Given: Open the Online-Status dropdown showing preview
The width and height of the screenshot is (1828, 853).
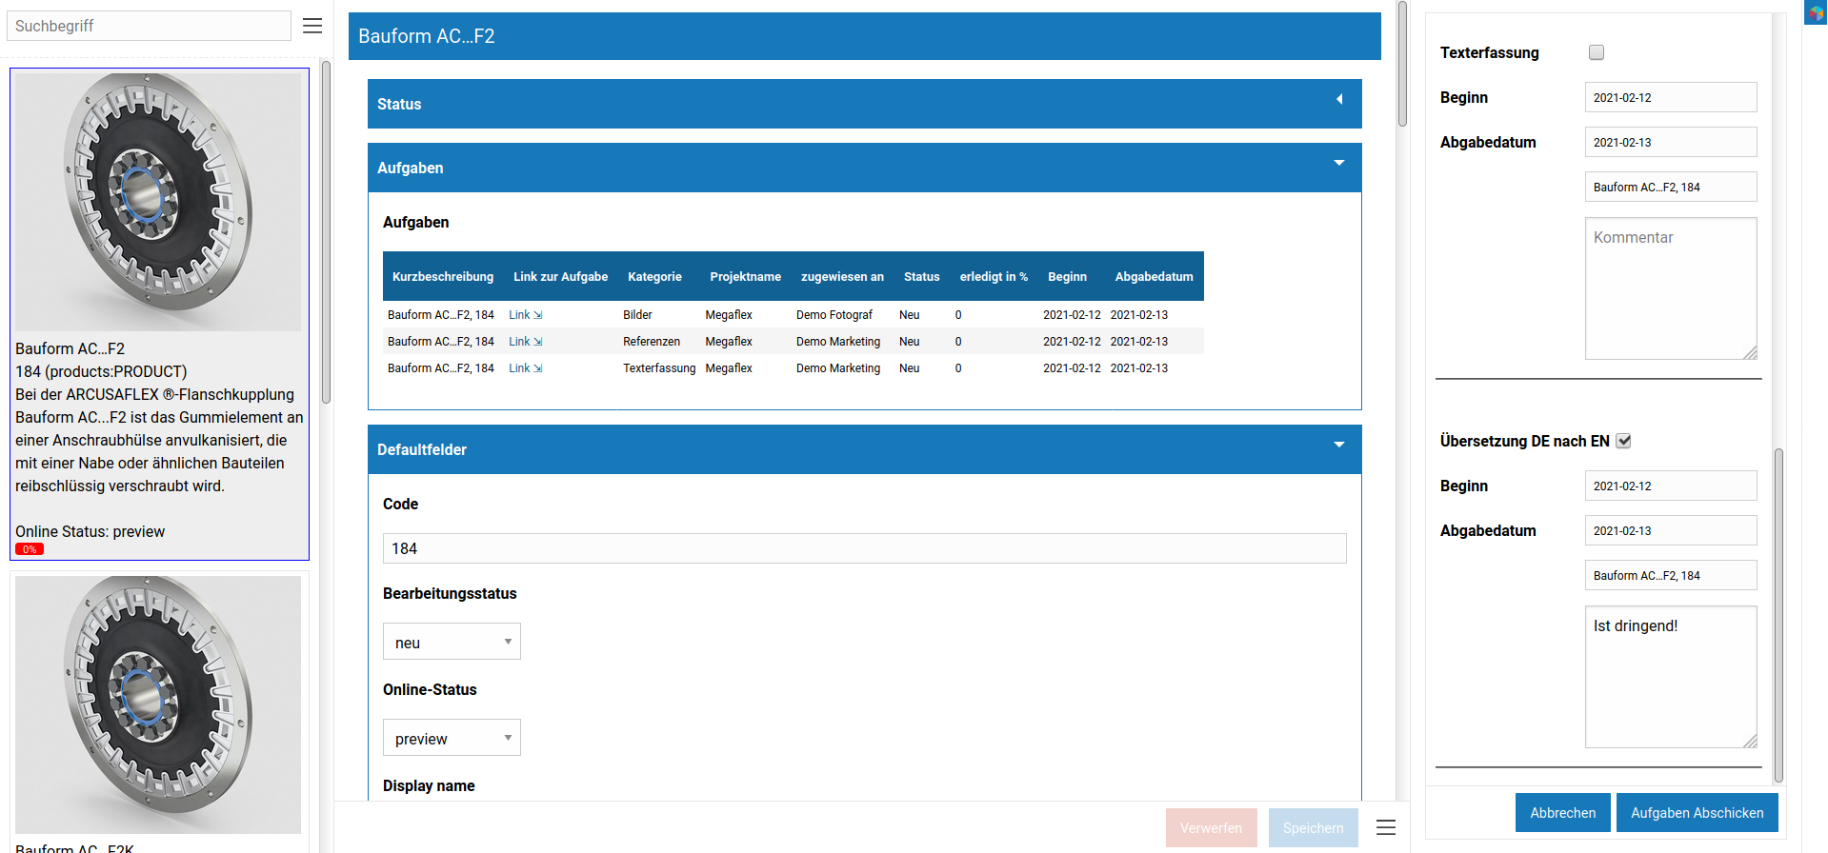Looking at the screenshot, I should (452, 738).
